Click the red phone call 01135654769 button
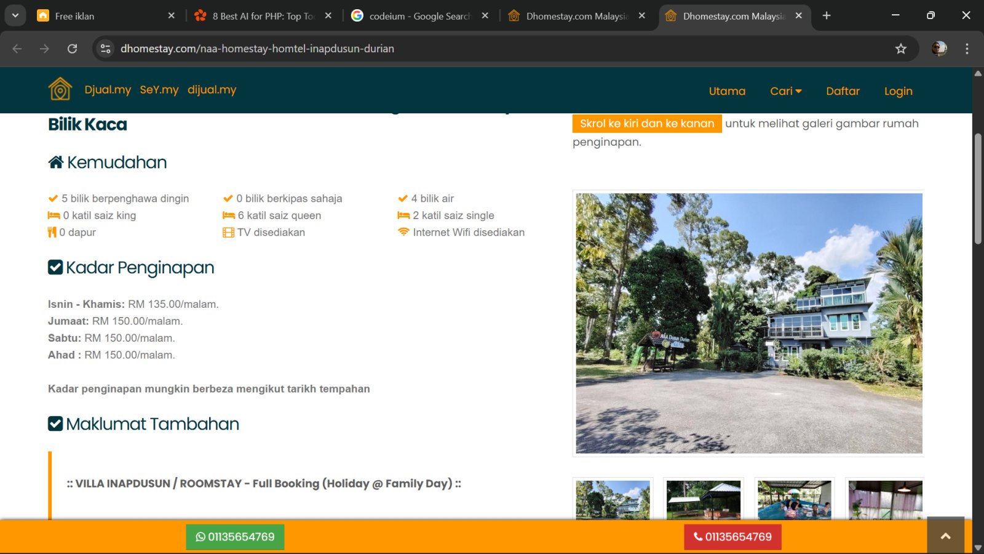The height and width of the screenshot is (554, 984). 732,537
